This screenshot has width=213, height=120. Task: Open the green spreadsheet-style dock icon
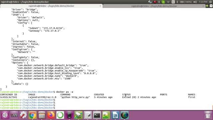(x=106, y=115)
